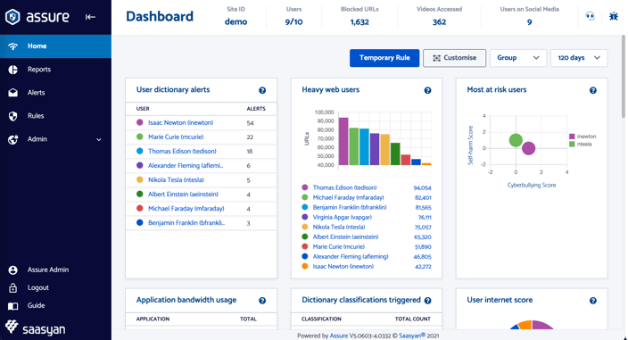Click the Saasyan logo in sidebar
Image resolution: width=628 pixels, height=340 pixels.
(x=36, y=328)
